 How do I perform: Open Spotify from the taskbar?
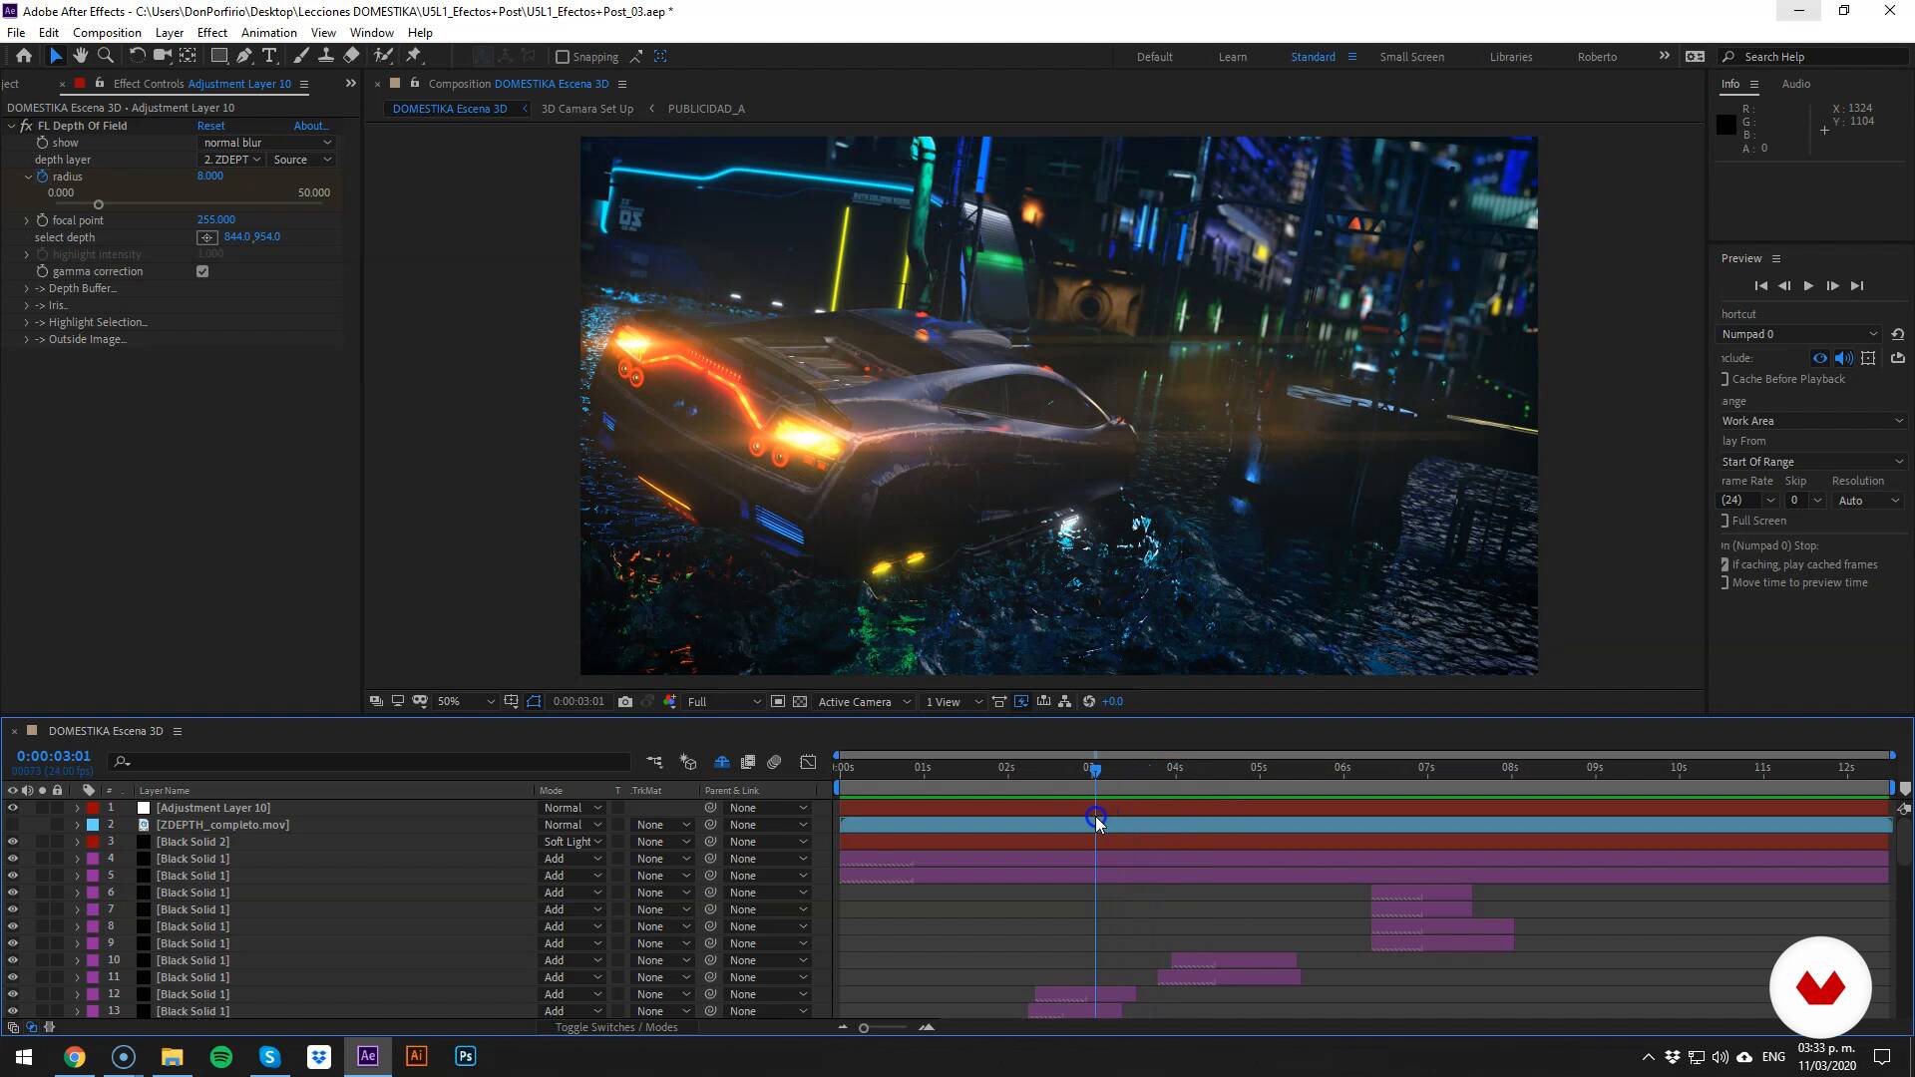pos(221,1056)
